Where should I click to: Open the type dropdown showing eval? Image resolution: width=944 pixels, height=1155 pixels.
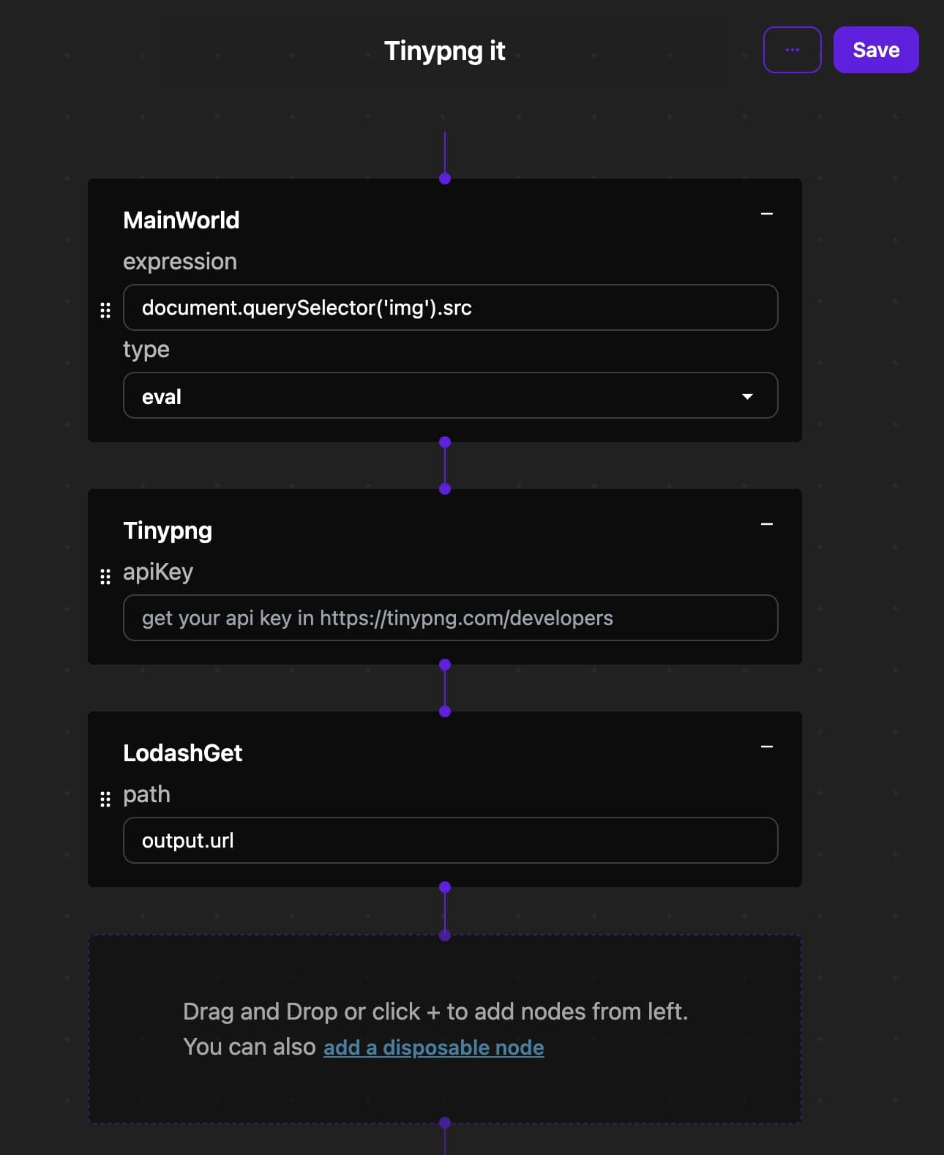[450, 395]
